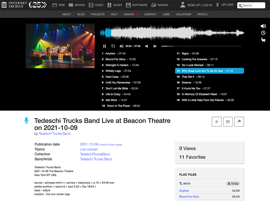This screenshot has height=201, width=270.
Task: Flag this item button
Action: 239,121
